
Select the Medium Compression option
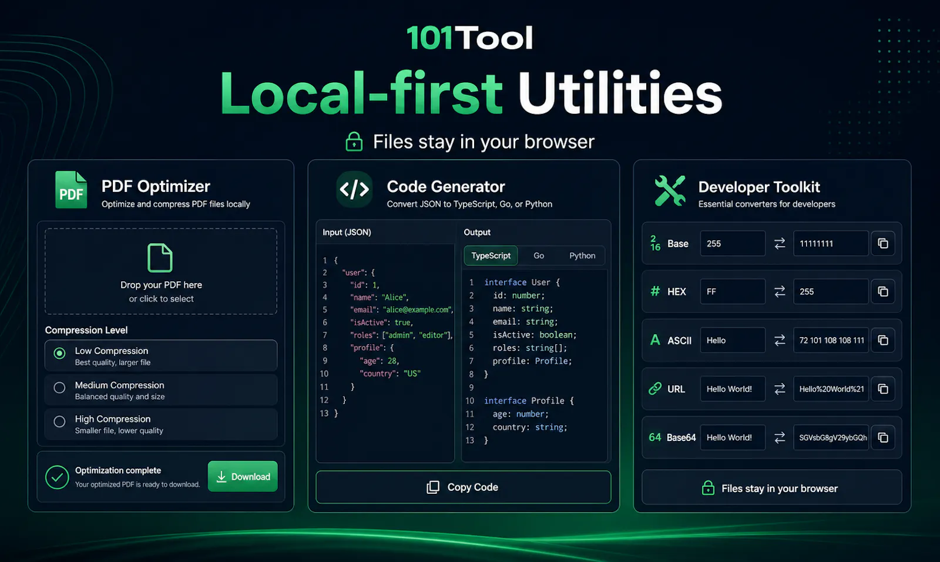pos(161,390)
